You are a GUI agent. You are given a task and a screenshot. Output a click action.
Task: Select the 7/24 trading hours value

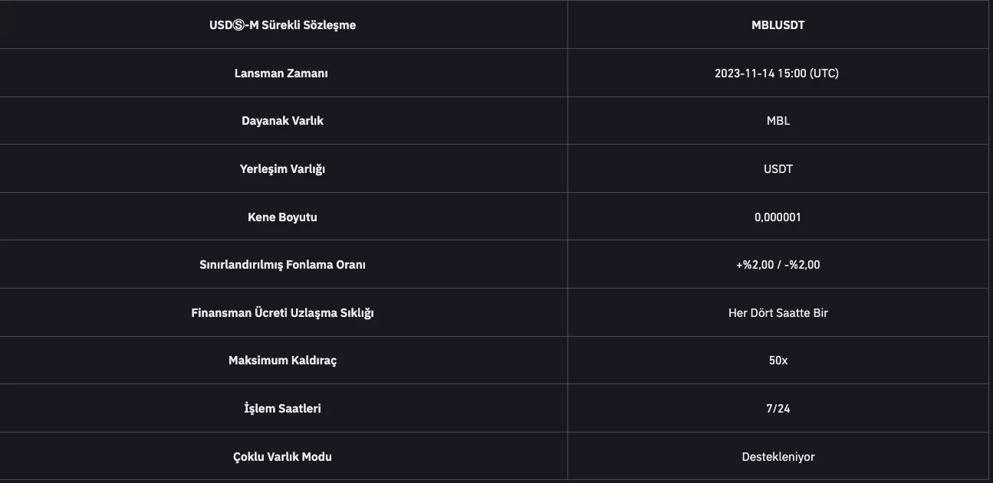(778, 409)
